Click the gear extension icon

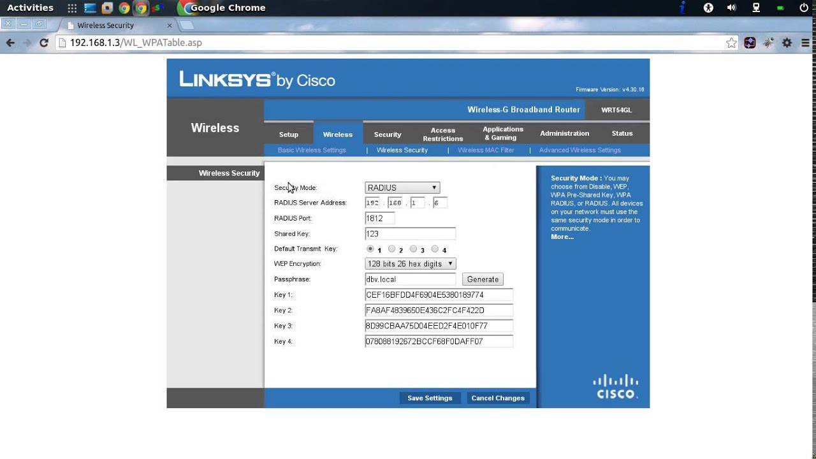pyautogui.click(x=787, y=43)
